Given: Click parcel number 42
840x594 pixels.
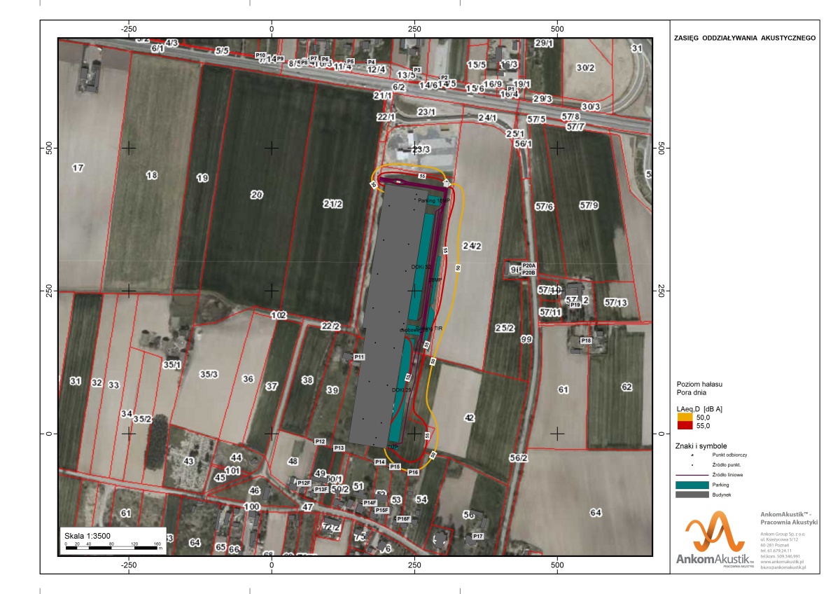Looking at the screenshot, I should (x=470, y=417).
